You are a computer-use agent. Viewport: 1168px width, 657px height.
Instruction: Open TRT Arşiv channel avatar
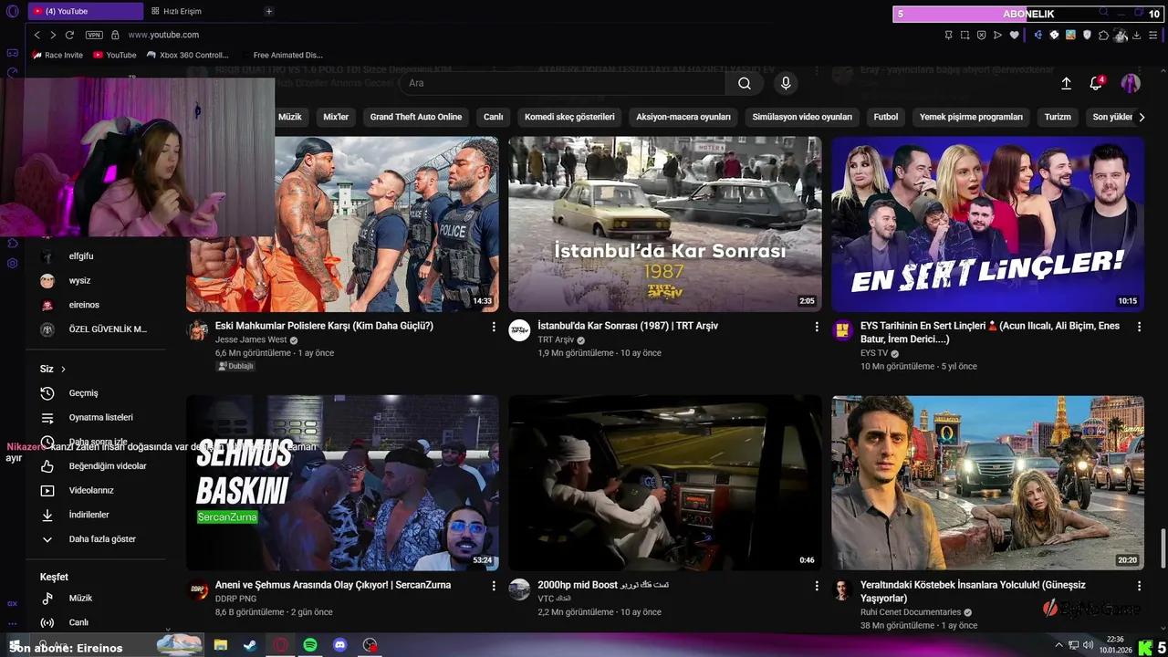[x=519, y=330]
